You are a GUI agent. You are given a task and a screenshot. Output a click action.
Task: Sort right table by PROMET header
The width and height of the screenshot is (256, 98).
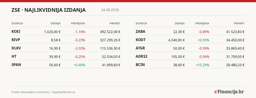(x=239, y=23)
